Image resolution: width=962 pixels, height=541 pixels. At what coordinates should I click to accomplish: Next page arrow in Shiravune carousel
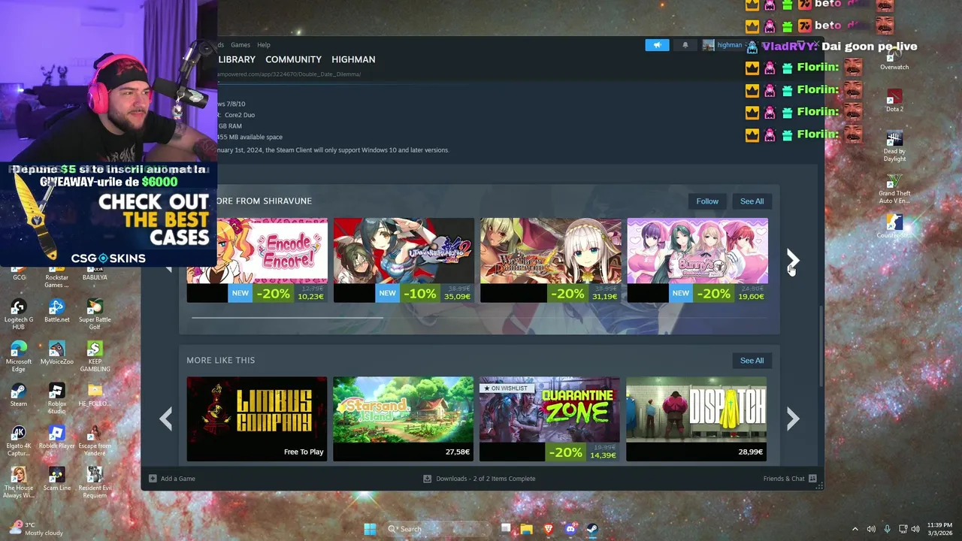pos(793,260)
